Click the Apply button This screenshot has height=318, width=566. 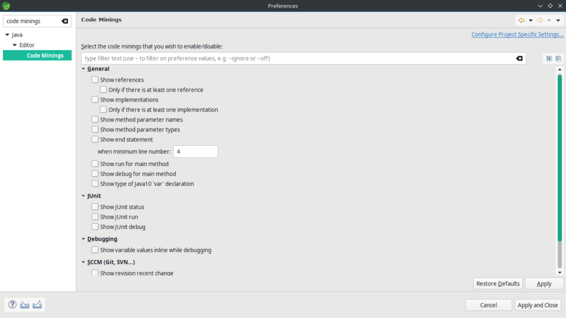click(x=544, y=283)
